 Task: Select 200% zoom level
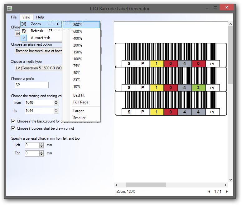tap(81, 45)
